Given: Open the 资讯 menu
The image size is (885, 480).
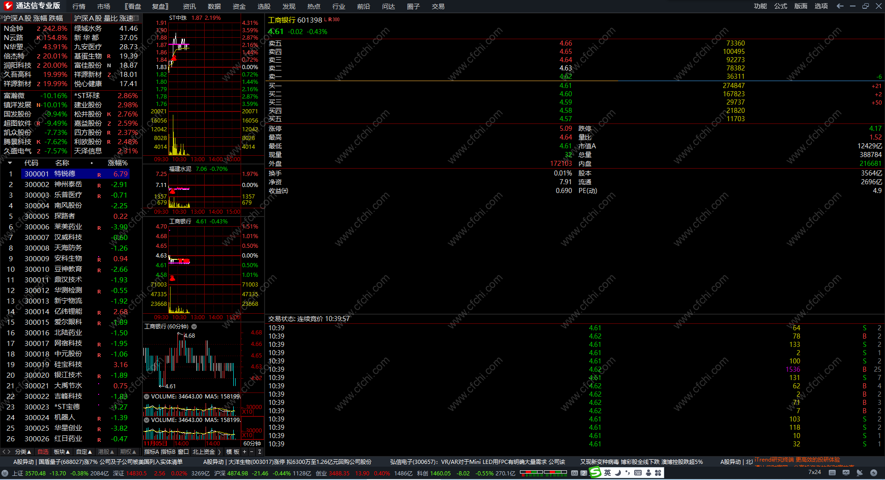Looking at the screenshot, I should [189, 6].
